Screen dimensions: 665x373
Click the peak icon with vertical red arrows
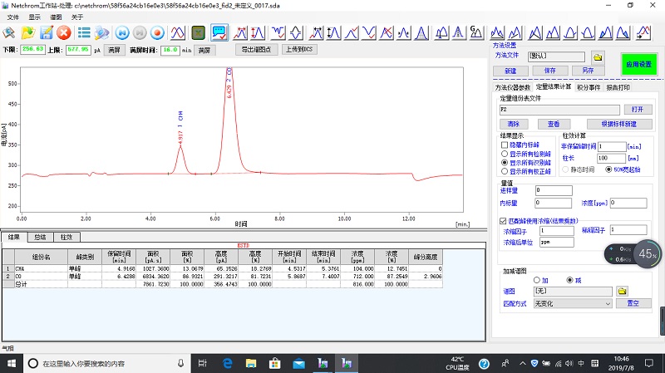pos(258,32)
